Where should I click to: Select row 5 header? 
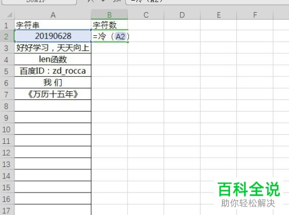[7, 71]
